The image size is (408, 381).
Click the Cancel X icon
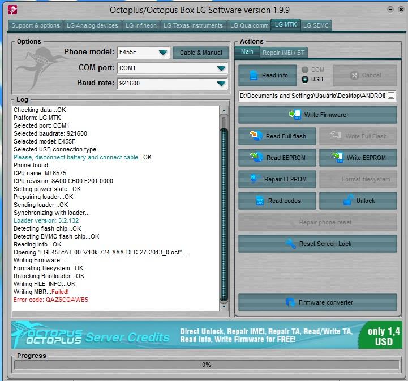click(x=354, y=76)
